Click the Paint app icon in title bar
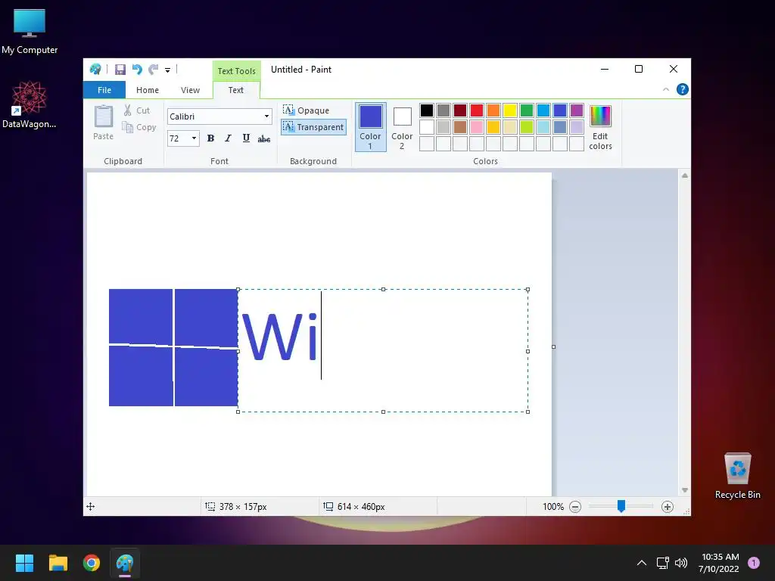Screen dimensions: 775x581 [x=95, y=69]
